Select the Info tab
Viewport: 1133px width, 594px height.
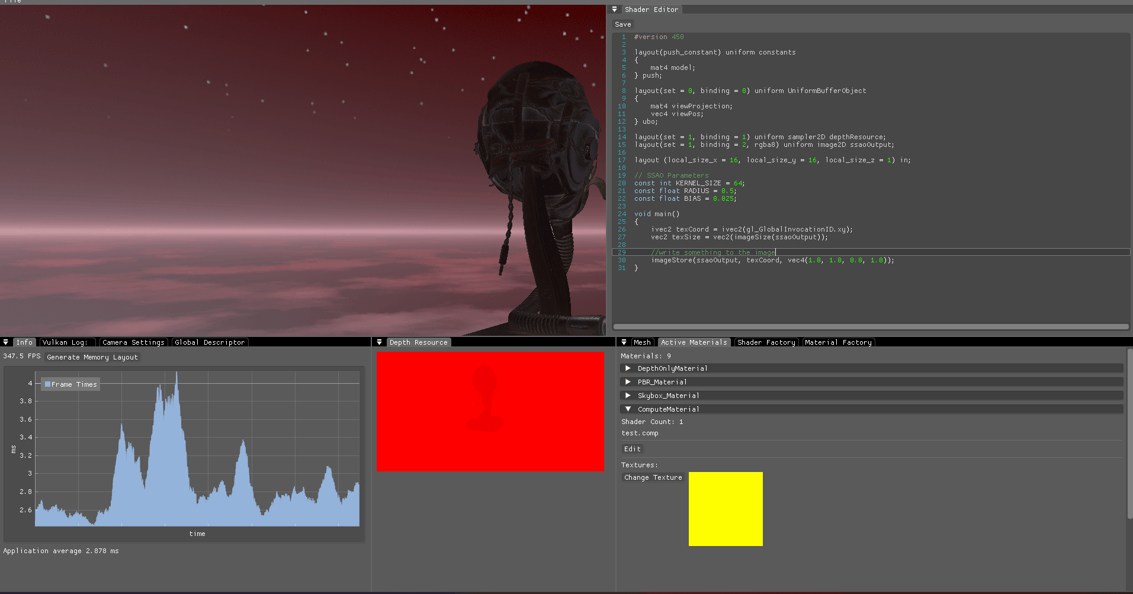24,342
